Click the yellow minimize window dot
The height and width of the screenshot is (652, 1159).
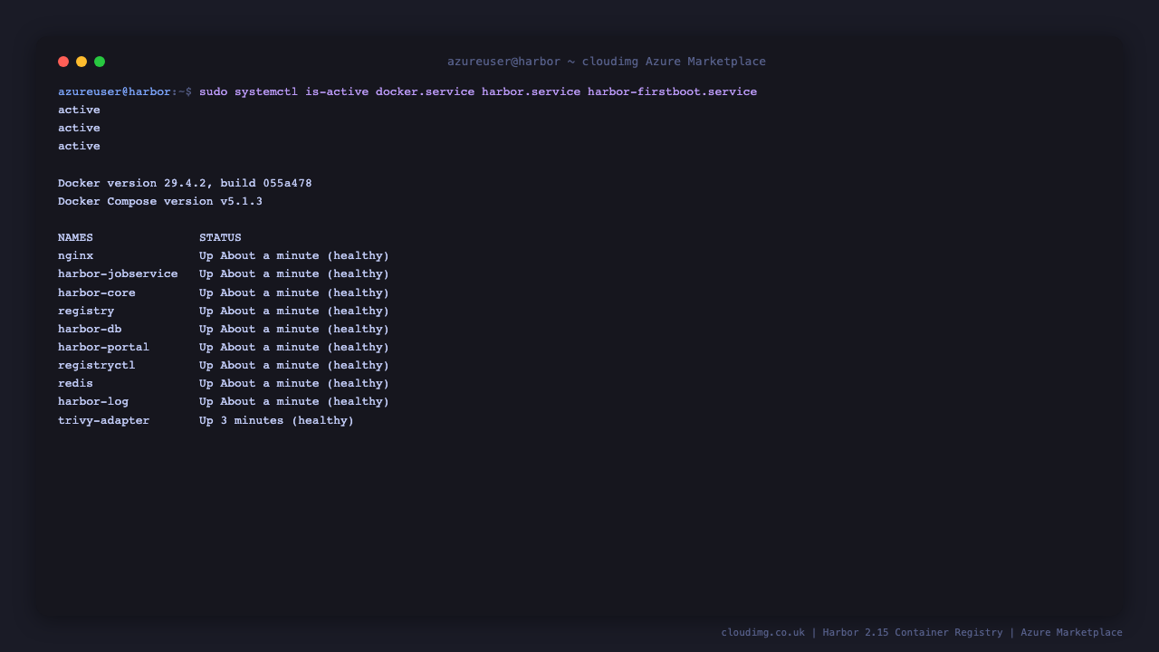click(81, 62)
